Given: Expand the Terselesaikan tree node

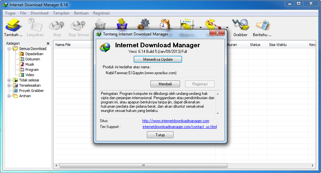Looking at the screenshot, I should (x=9, y=85).
